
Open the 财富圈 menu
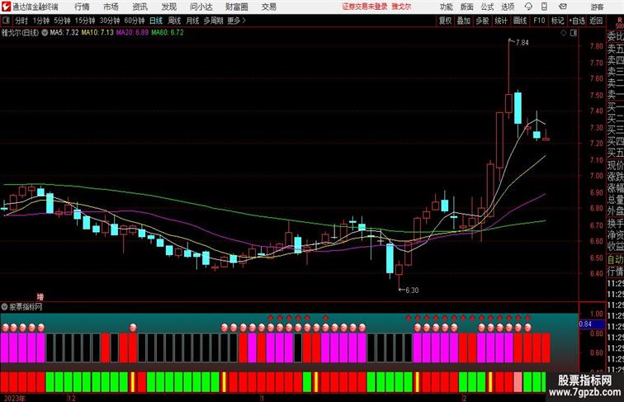click(236, 7)
